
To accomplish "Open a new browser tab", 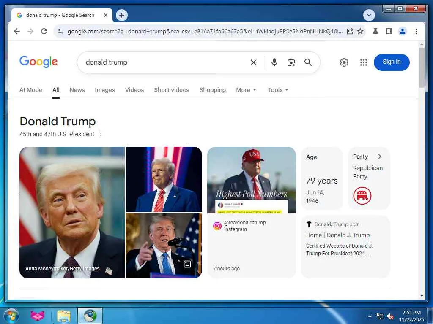I will click(122, 15).
